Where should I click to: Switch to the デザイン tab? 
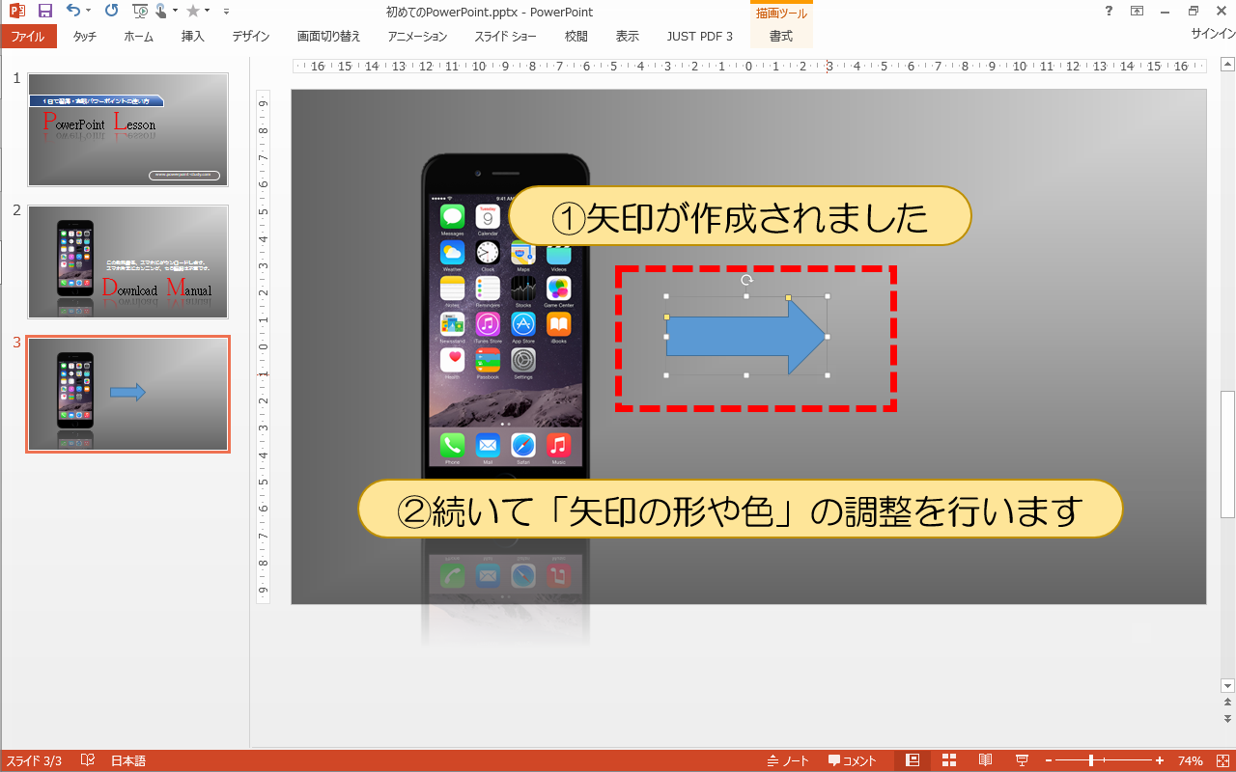point(251,37)
